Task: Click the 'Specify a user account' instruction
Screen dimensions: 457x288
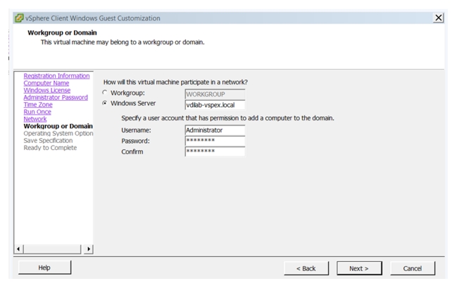Action: [x=227, y=118]
